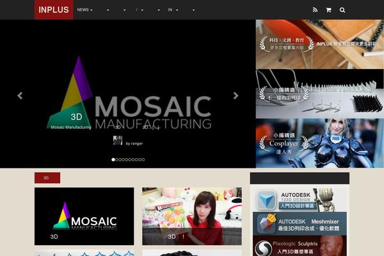Open Pixologic Sculptris sidebar banner

(x=300, y=246)
